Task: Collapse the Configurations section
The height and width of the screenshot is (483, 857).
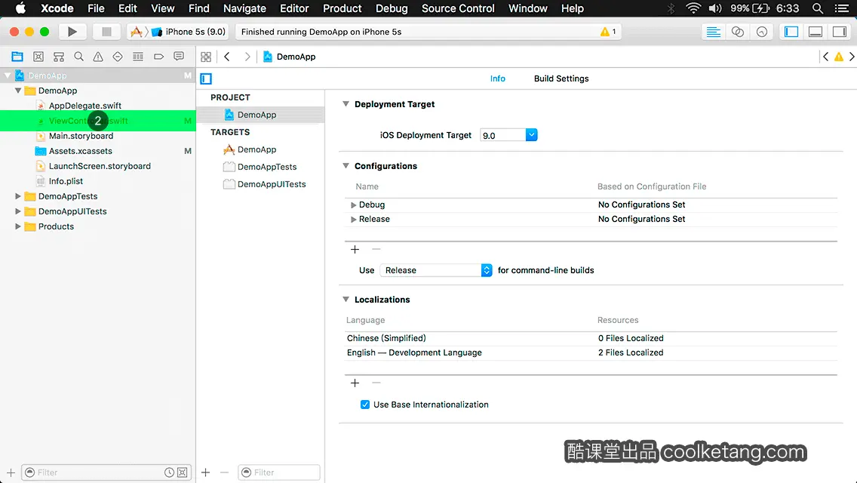Action: click(x=346, y=166)
